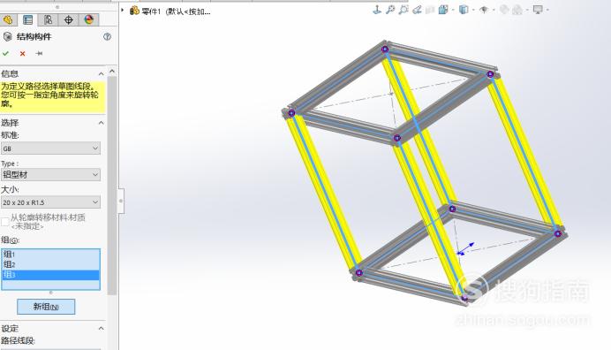
Task: Collapse the 信息 section
Action: pos(101,73)
